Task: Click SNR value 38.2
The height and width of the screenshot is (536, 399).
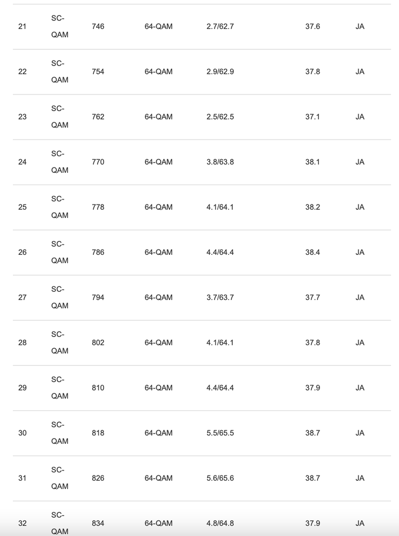Action: pos(313,207)
